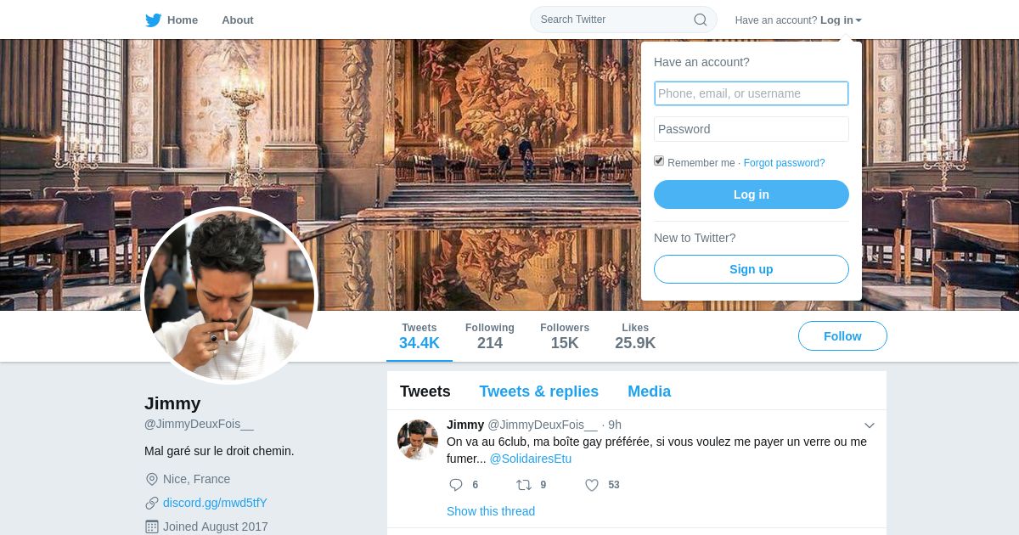
Task: Expand Show this thread
Action: tap(491, 511)
